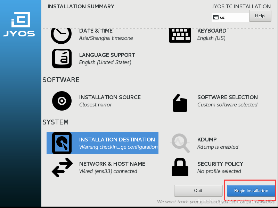Click 'No profile selected' status text
278x208 pixels.
[x=219, y=171]
